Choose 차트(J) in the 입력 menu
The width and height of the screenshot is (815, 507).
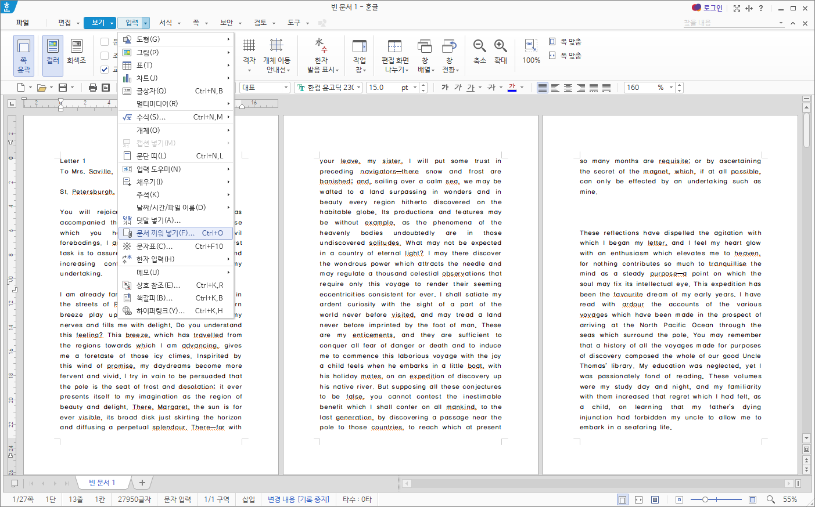(x=175, y=78)
